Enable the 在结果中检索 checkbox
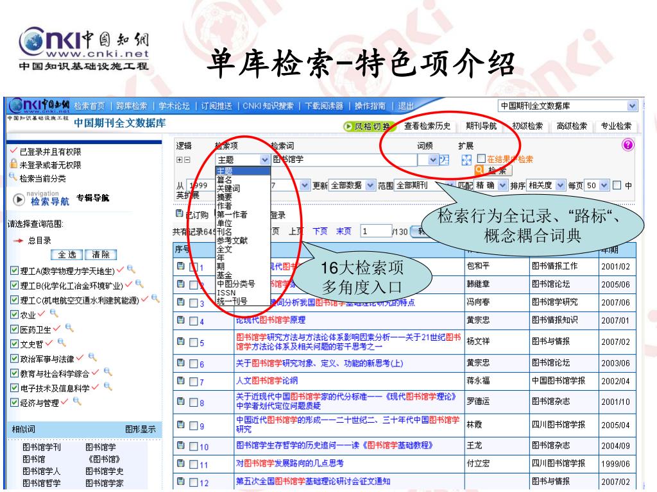Viewport: 657px width, 492px height. click(x=481, y=158)
